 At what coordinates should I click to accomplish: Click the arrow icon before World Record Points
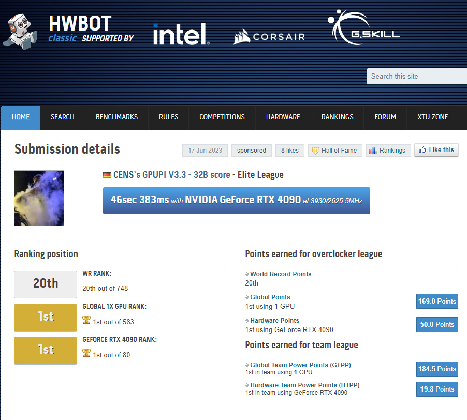(x=247, y=274)
